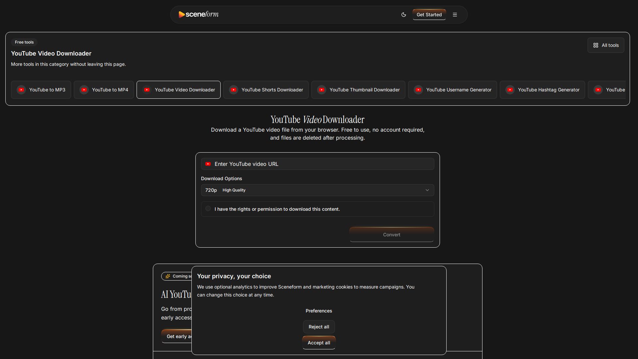Click the Convert button
Screen dimensions: 638x359
[x=391, y=235]
